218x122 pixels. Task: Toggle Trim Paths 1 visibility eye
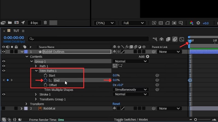coord(4,70)
